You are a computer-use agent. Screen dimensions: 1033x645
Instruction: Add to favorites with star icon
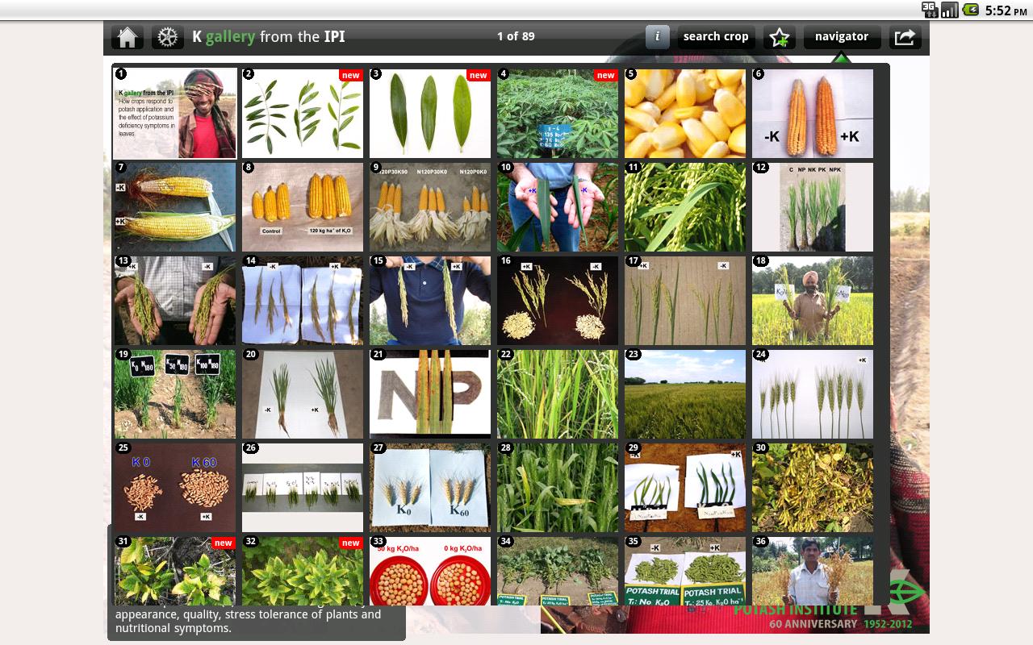(779, 37)
